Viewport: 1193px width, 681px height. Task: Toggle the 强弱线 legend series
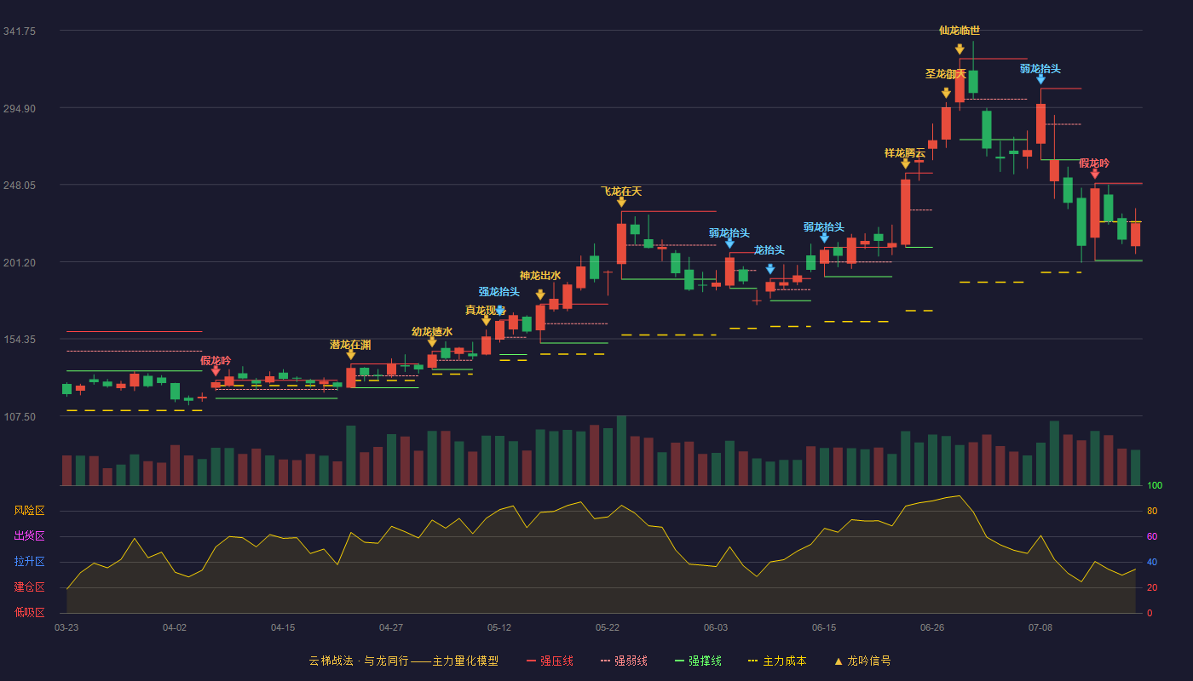(624, 661)
